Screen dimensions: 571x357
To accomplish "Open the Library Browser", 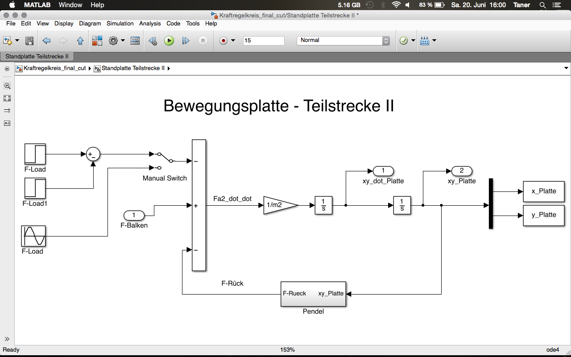I will pyautogui.click(x=97, y=41).
